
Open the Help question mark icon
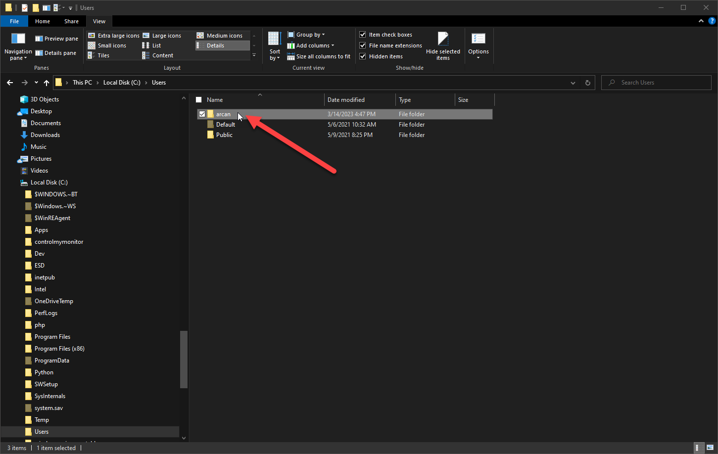coord(712,21)
